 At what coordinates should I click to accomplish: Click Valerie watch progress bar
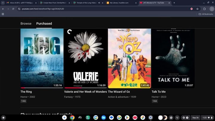[x=86, y=88]
